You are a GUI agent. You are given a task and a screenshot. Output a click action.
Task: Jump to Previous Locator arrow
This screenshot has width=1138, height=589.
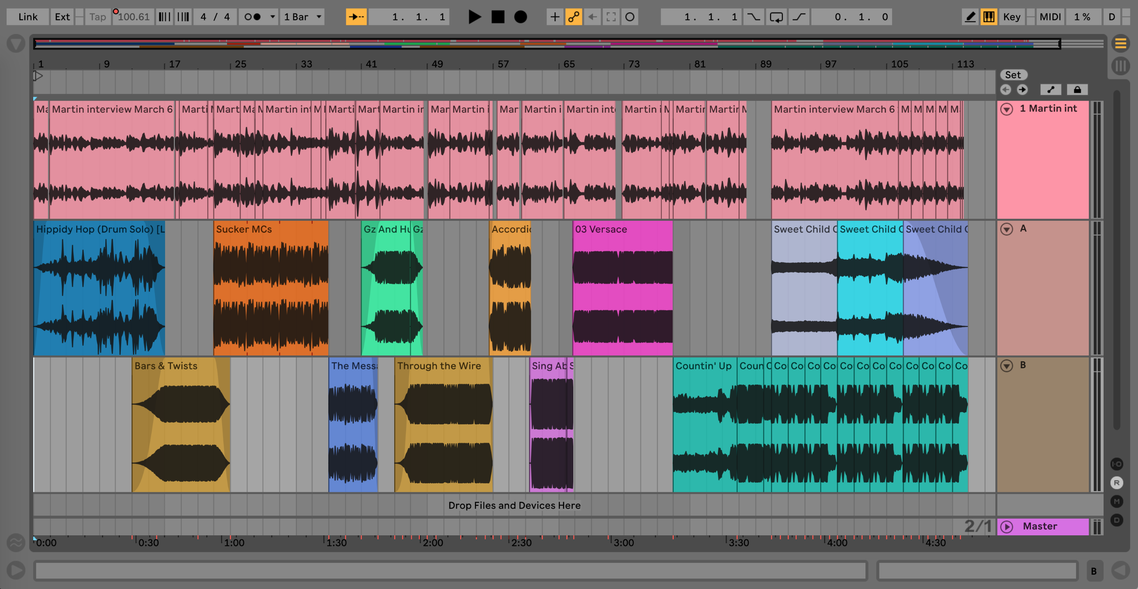point(1006,90)
